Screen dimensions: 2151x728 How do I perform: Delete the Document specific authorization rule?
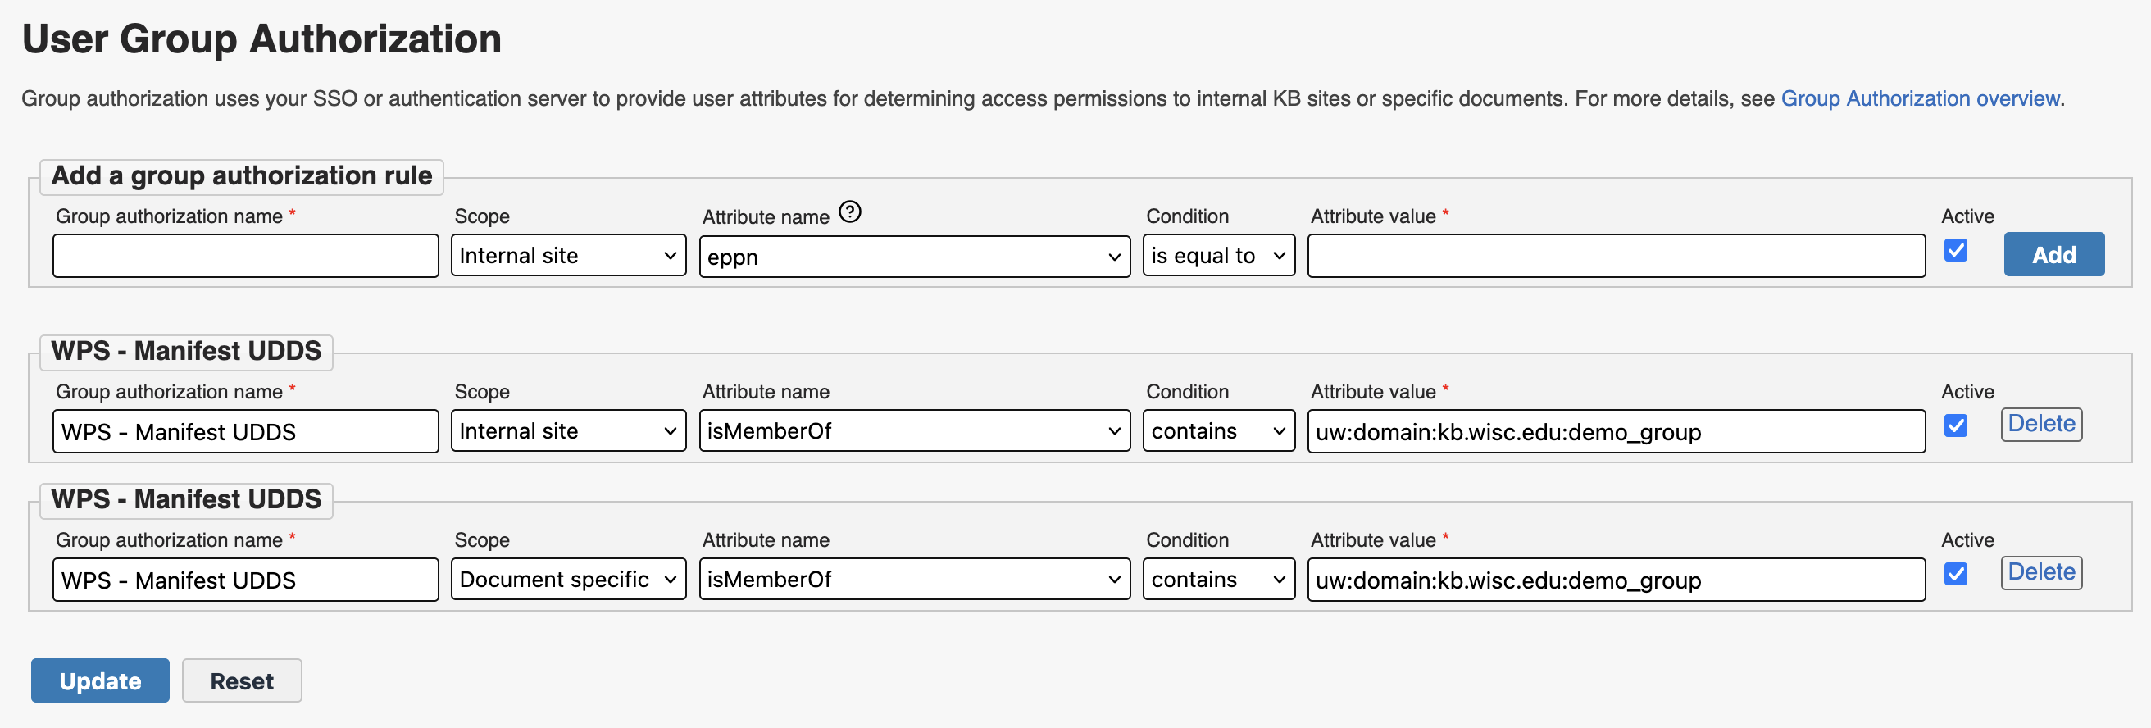tap(2041, 572)
